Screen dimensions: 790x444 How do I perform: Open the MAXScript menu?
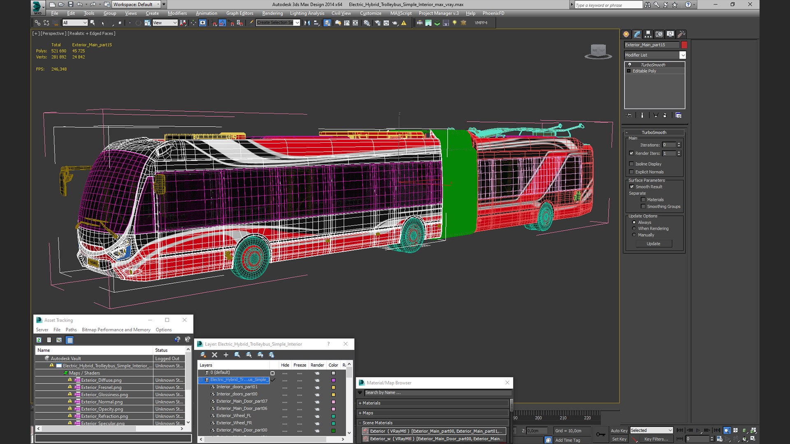[x=401, y=13]
